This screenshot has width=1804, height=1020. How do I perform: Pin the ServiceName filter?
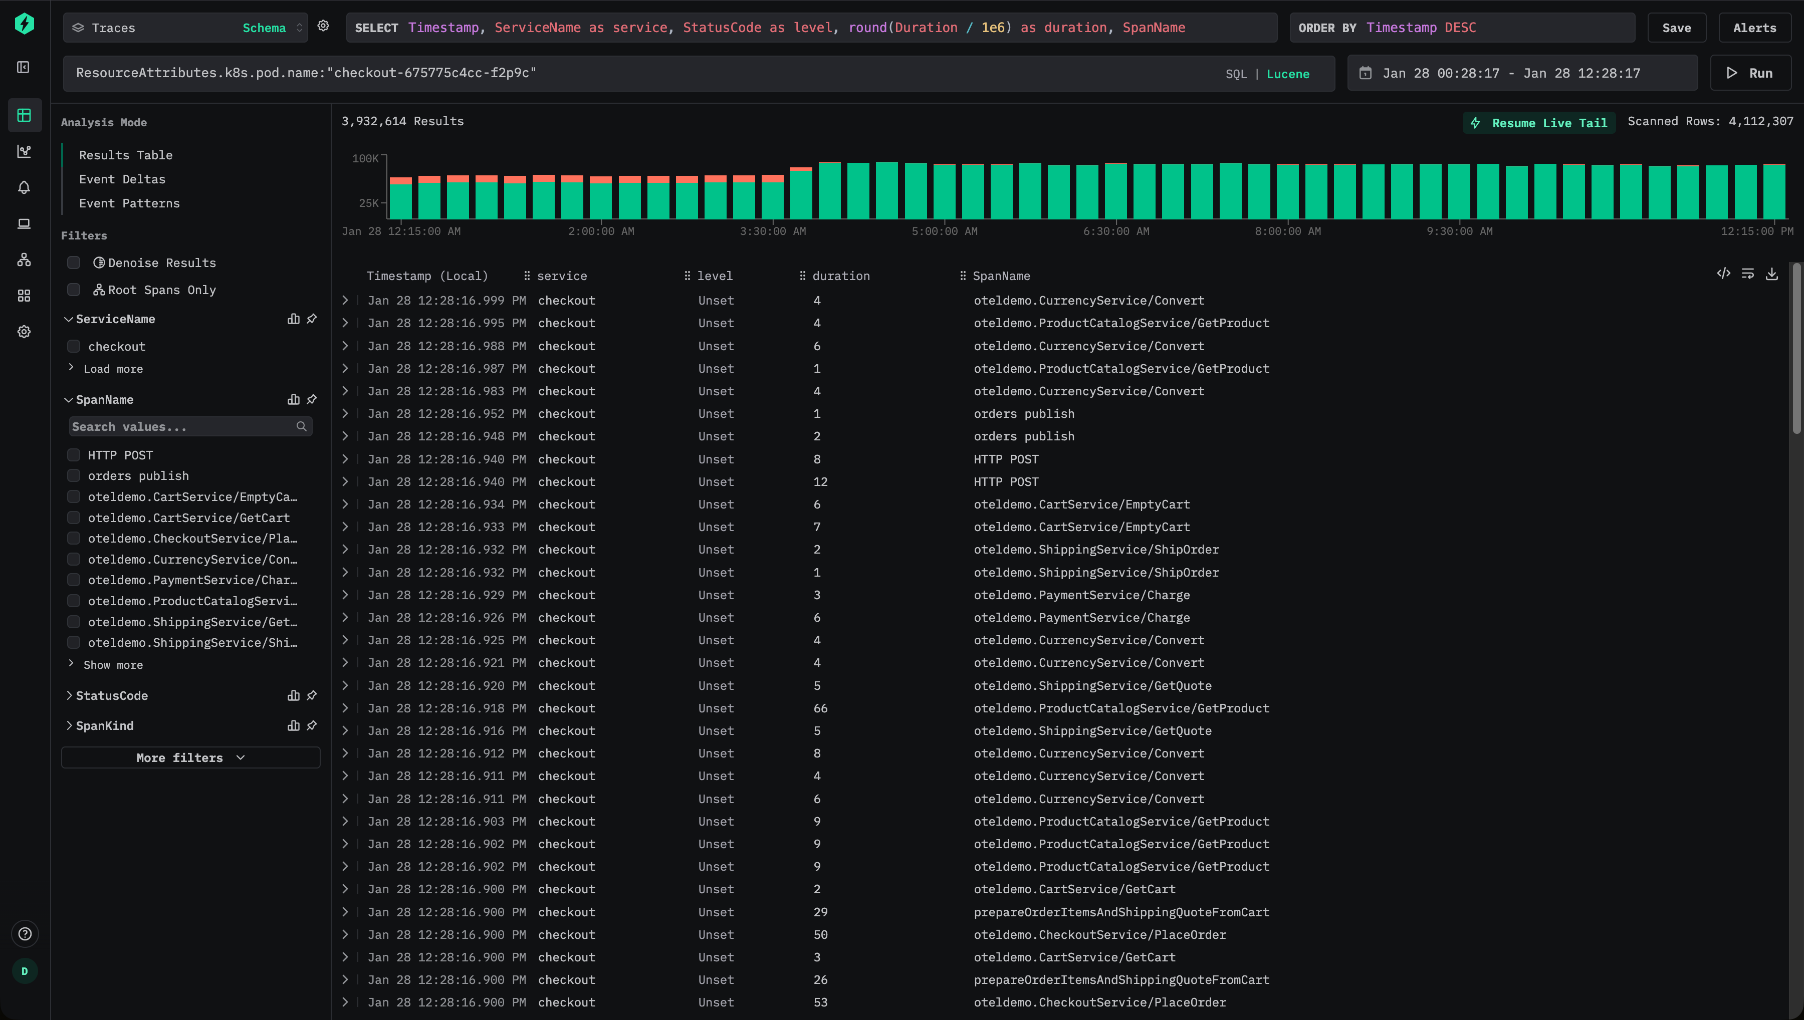tap(312, 319)
